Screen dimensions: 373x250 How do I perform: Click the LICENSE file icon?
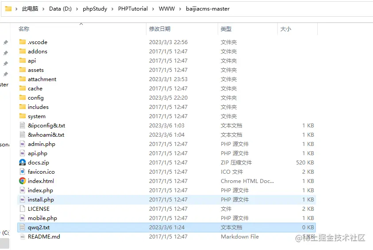point(23,209)
